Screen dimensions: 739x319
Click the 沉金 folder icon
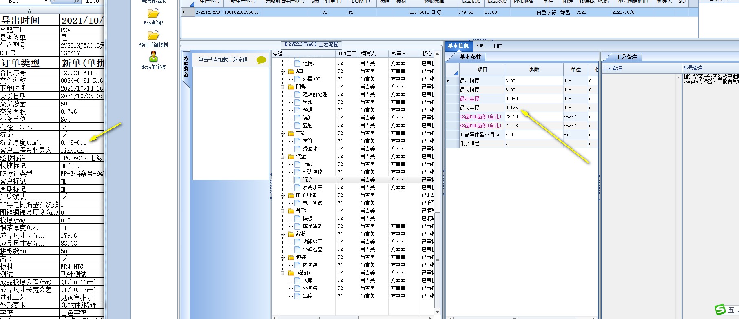pos(291,156)
